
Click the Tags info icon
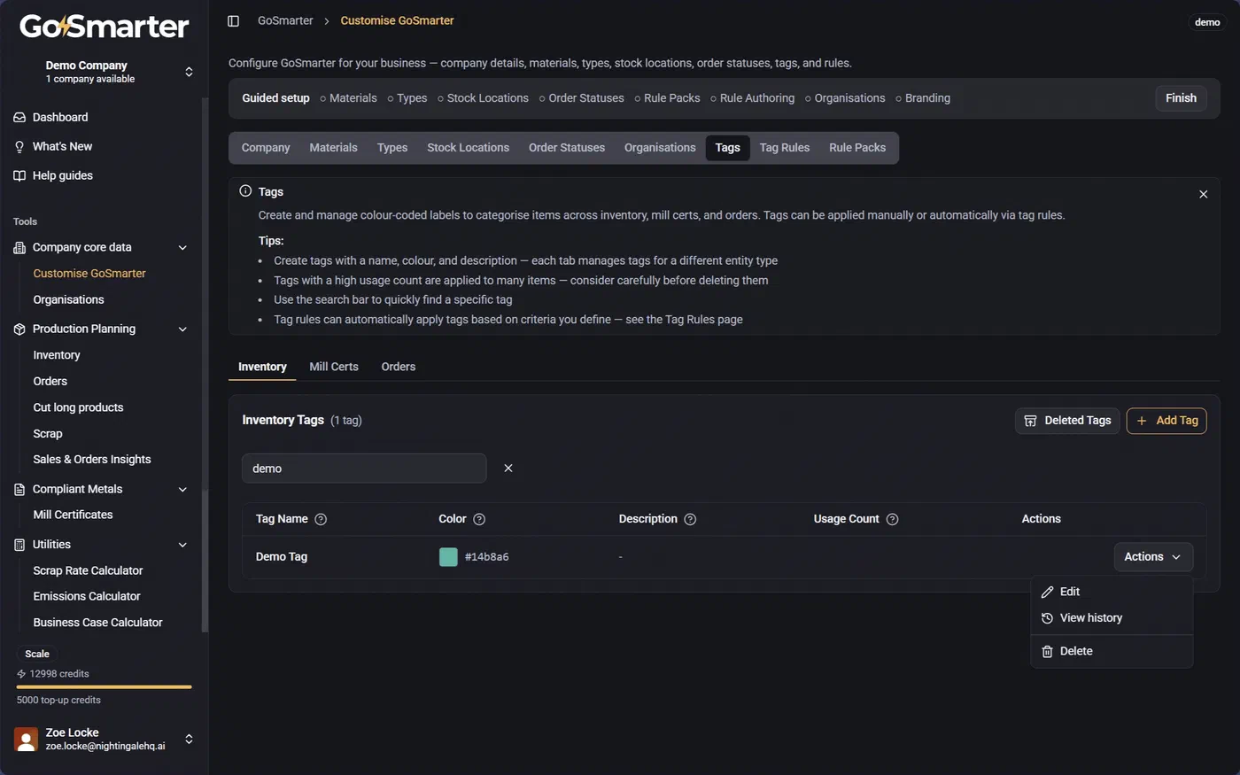245,191
